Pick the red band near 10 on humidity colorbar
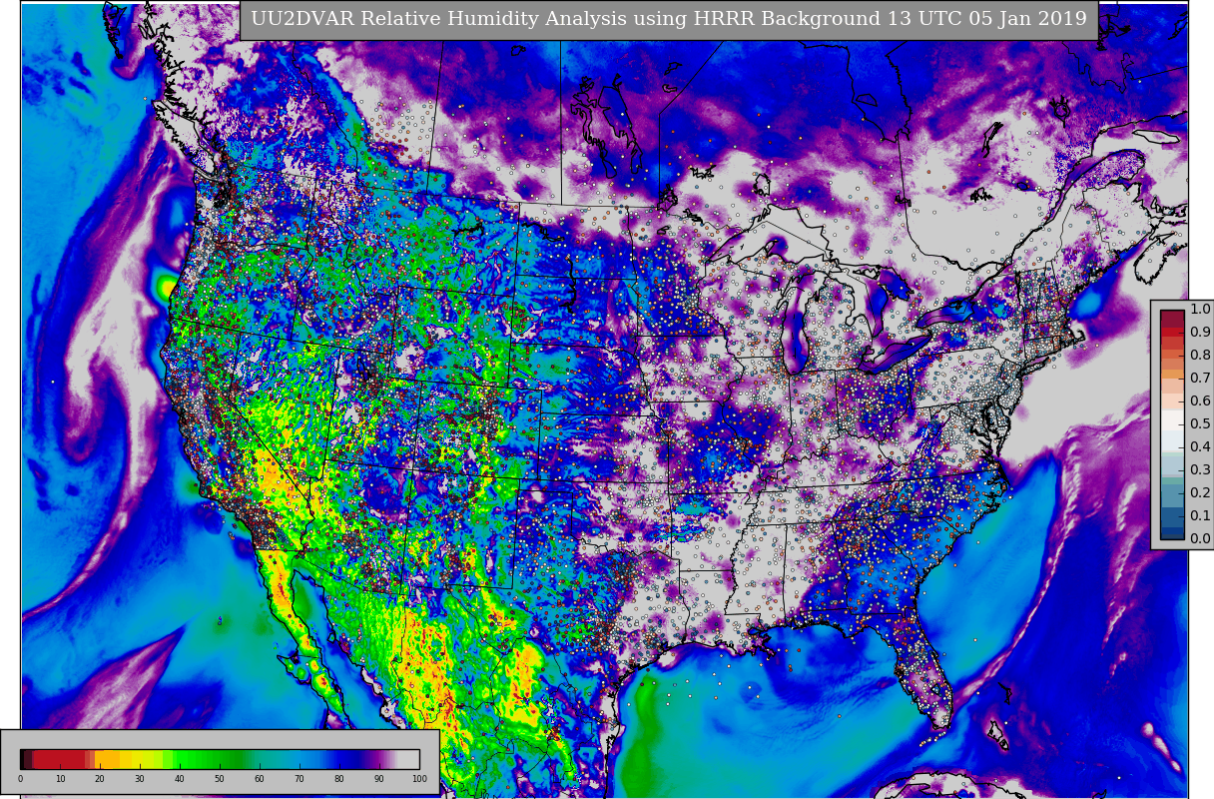1214x799 pixels. tap(60, 759)
